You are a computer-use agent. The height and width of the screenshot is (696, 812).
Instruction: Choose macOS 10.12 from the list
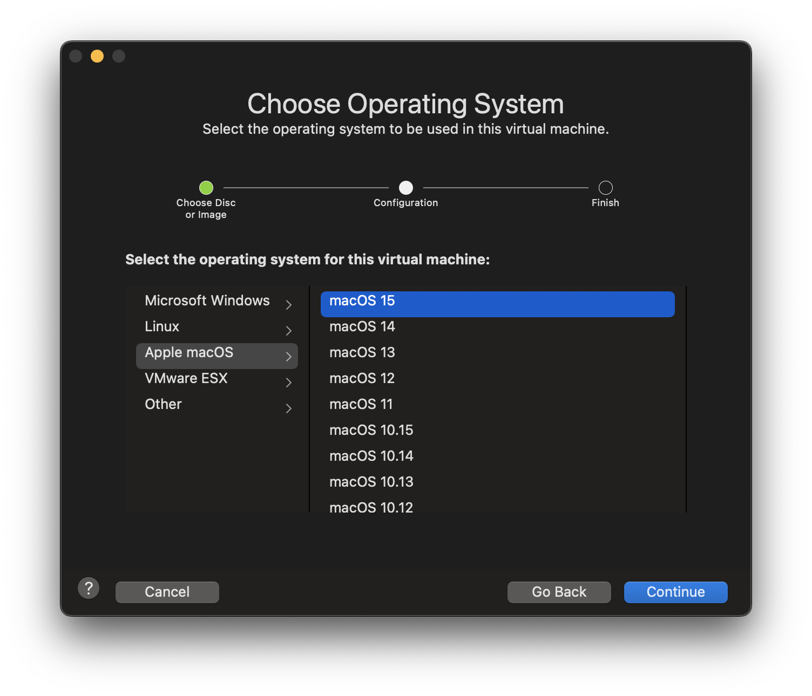pyautogui.click(x=498, y=507)
